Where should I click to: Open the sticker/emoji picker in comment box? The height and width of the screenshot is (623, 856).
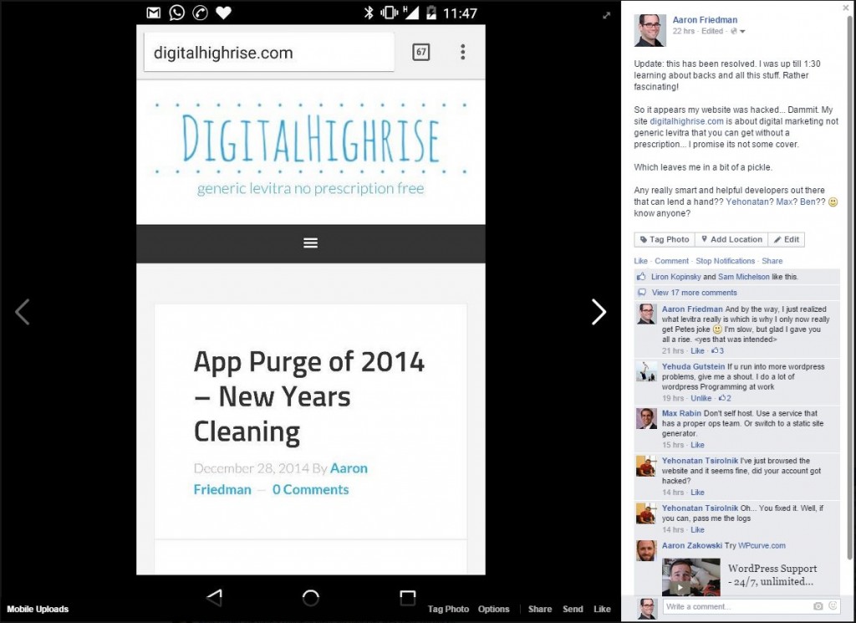pyautogui.click(x=833, y=605)
